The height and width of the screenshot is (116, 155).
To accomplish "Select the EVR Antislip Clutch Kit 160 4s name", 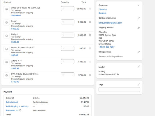I will coord(25,74).
